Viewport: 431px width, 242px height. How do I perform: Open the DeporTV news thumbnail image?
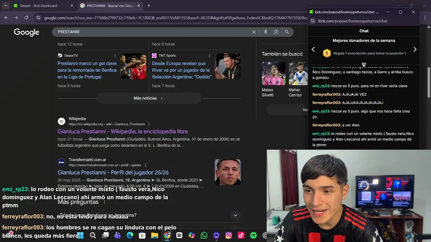click(133, 66)
